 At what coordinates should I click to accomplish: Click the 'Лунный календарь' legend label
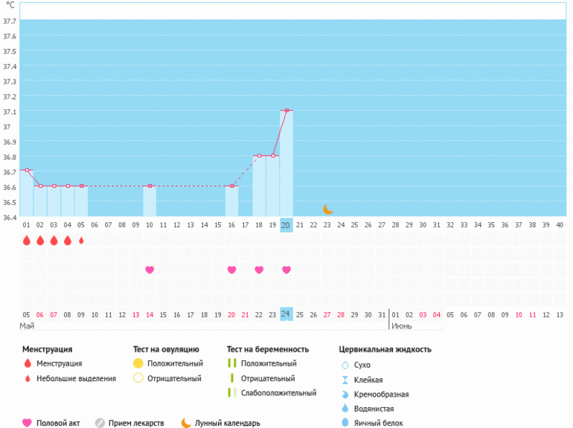click(x=227, y=423)
